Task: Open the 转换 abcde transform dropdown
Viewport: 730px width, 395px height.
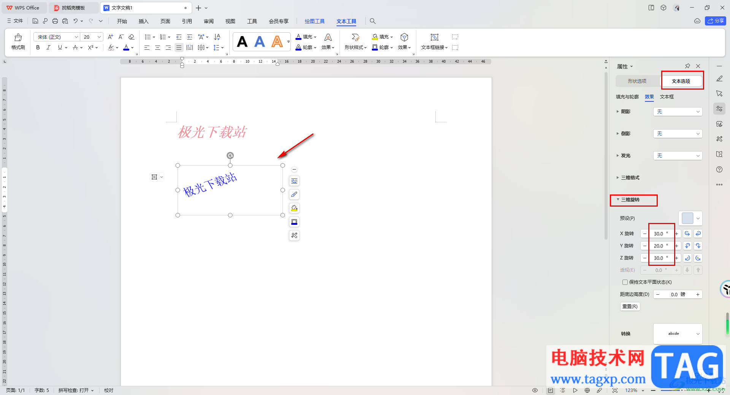Action: [x=678, y=333]
